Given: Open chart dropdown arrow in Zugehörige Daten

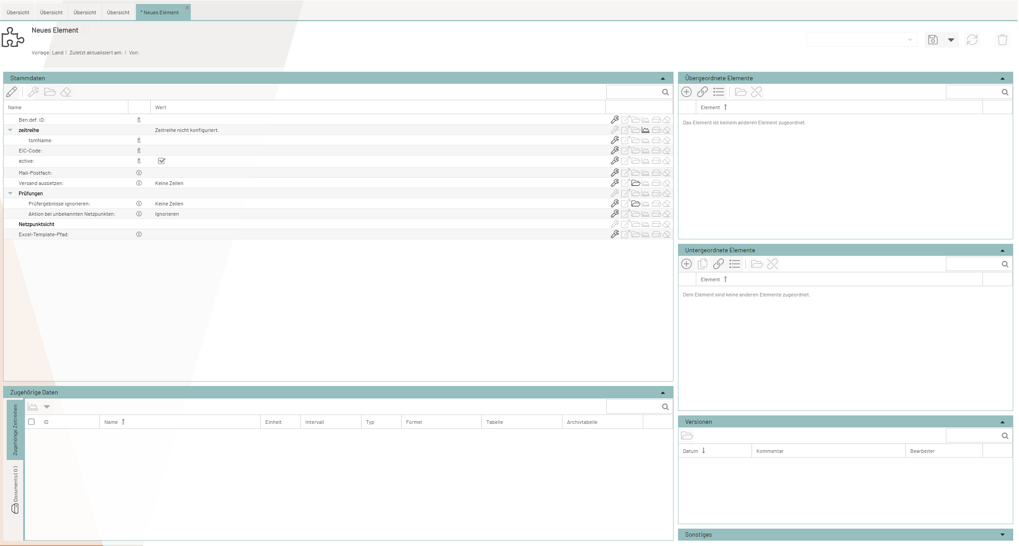Looking at the screenshot, I should [47, 406].
